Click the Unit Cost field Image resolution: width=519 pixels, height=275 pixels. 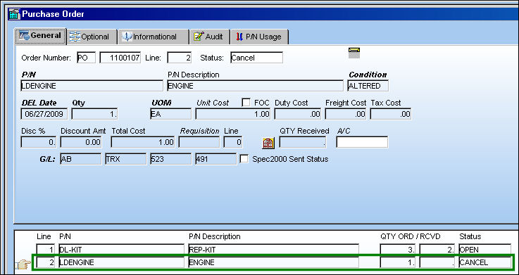coord(233,114)
